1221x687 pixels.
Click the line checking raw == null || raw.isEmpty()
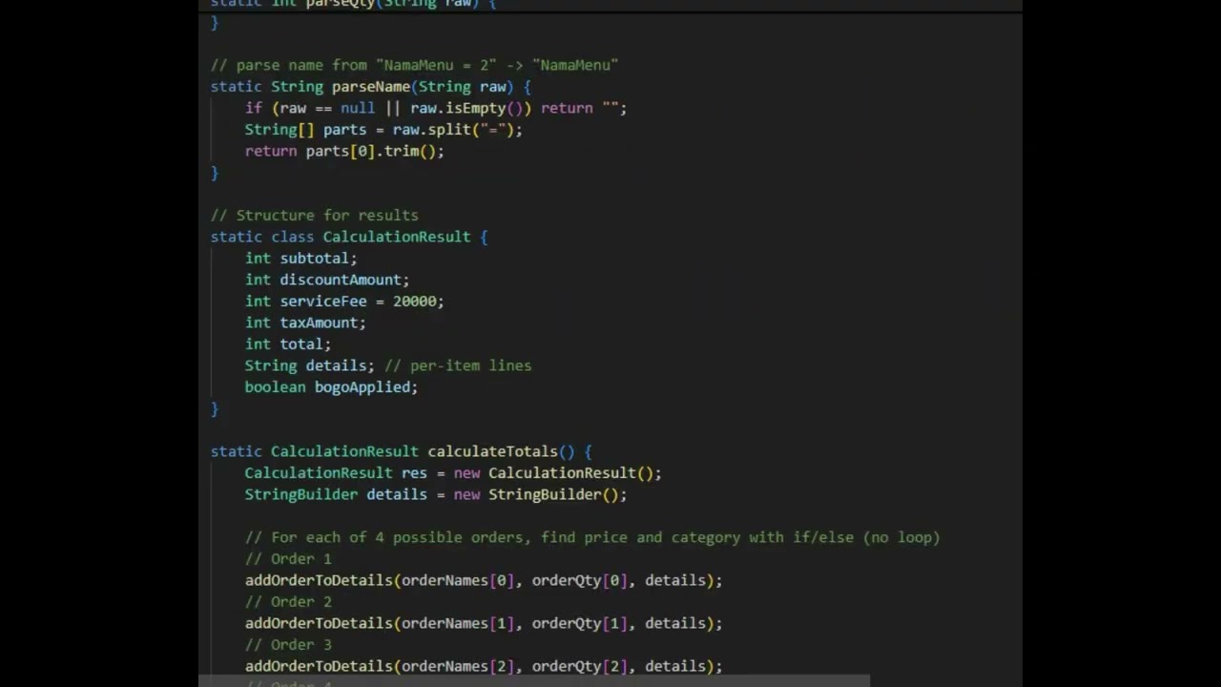coord(435,108)
